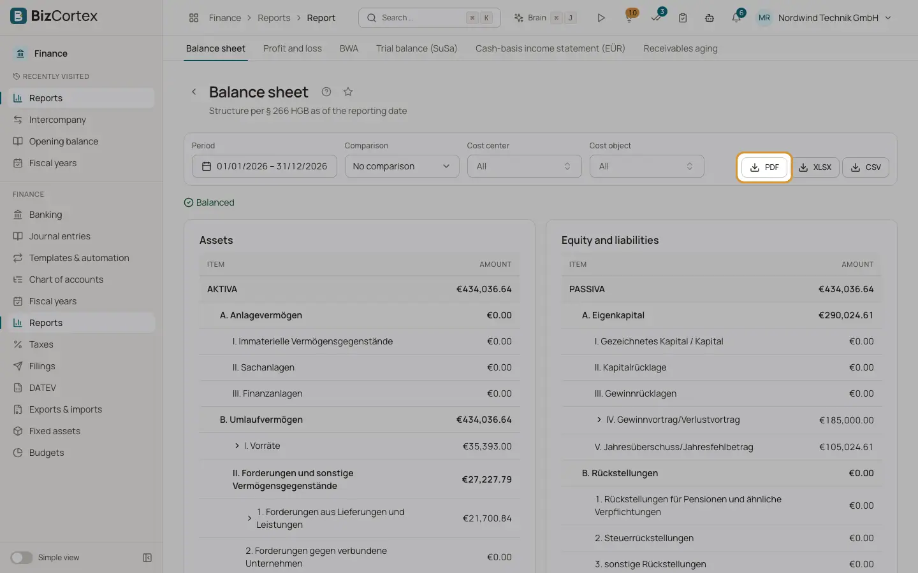The image size is (918, 573).
Task: Click the 2. Steuerrückstellungen row
Action: click(722, 538)
